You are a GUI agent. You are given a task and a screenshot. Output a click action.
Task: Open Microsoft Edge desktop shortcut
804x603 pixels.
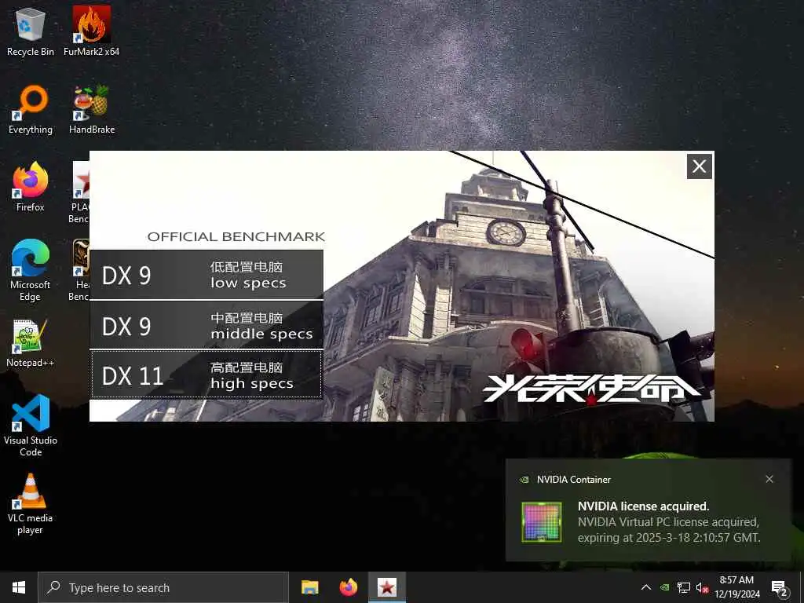point(31,271)
